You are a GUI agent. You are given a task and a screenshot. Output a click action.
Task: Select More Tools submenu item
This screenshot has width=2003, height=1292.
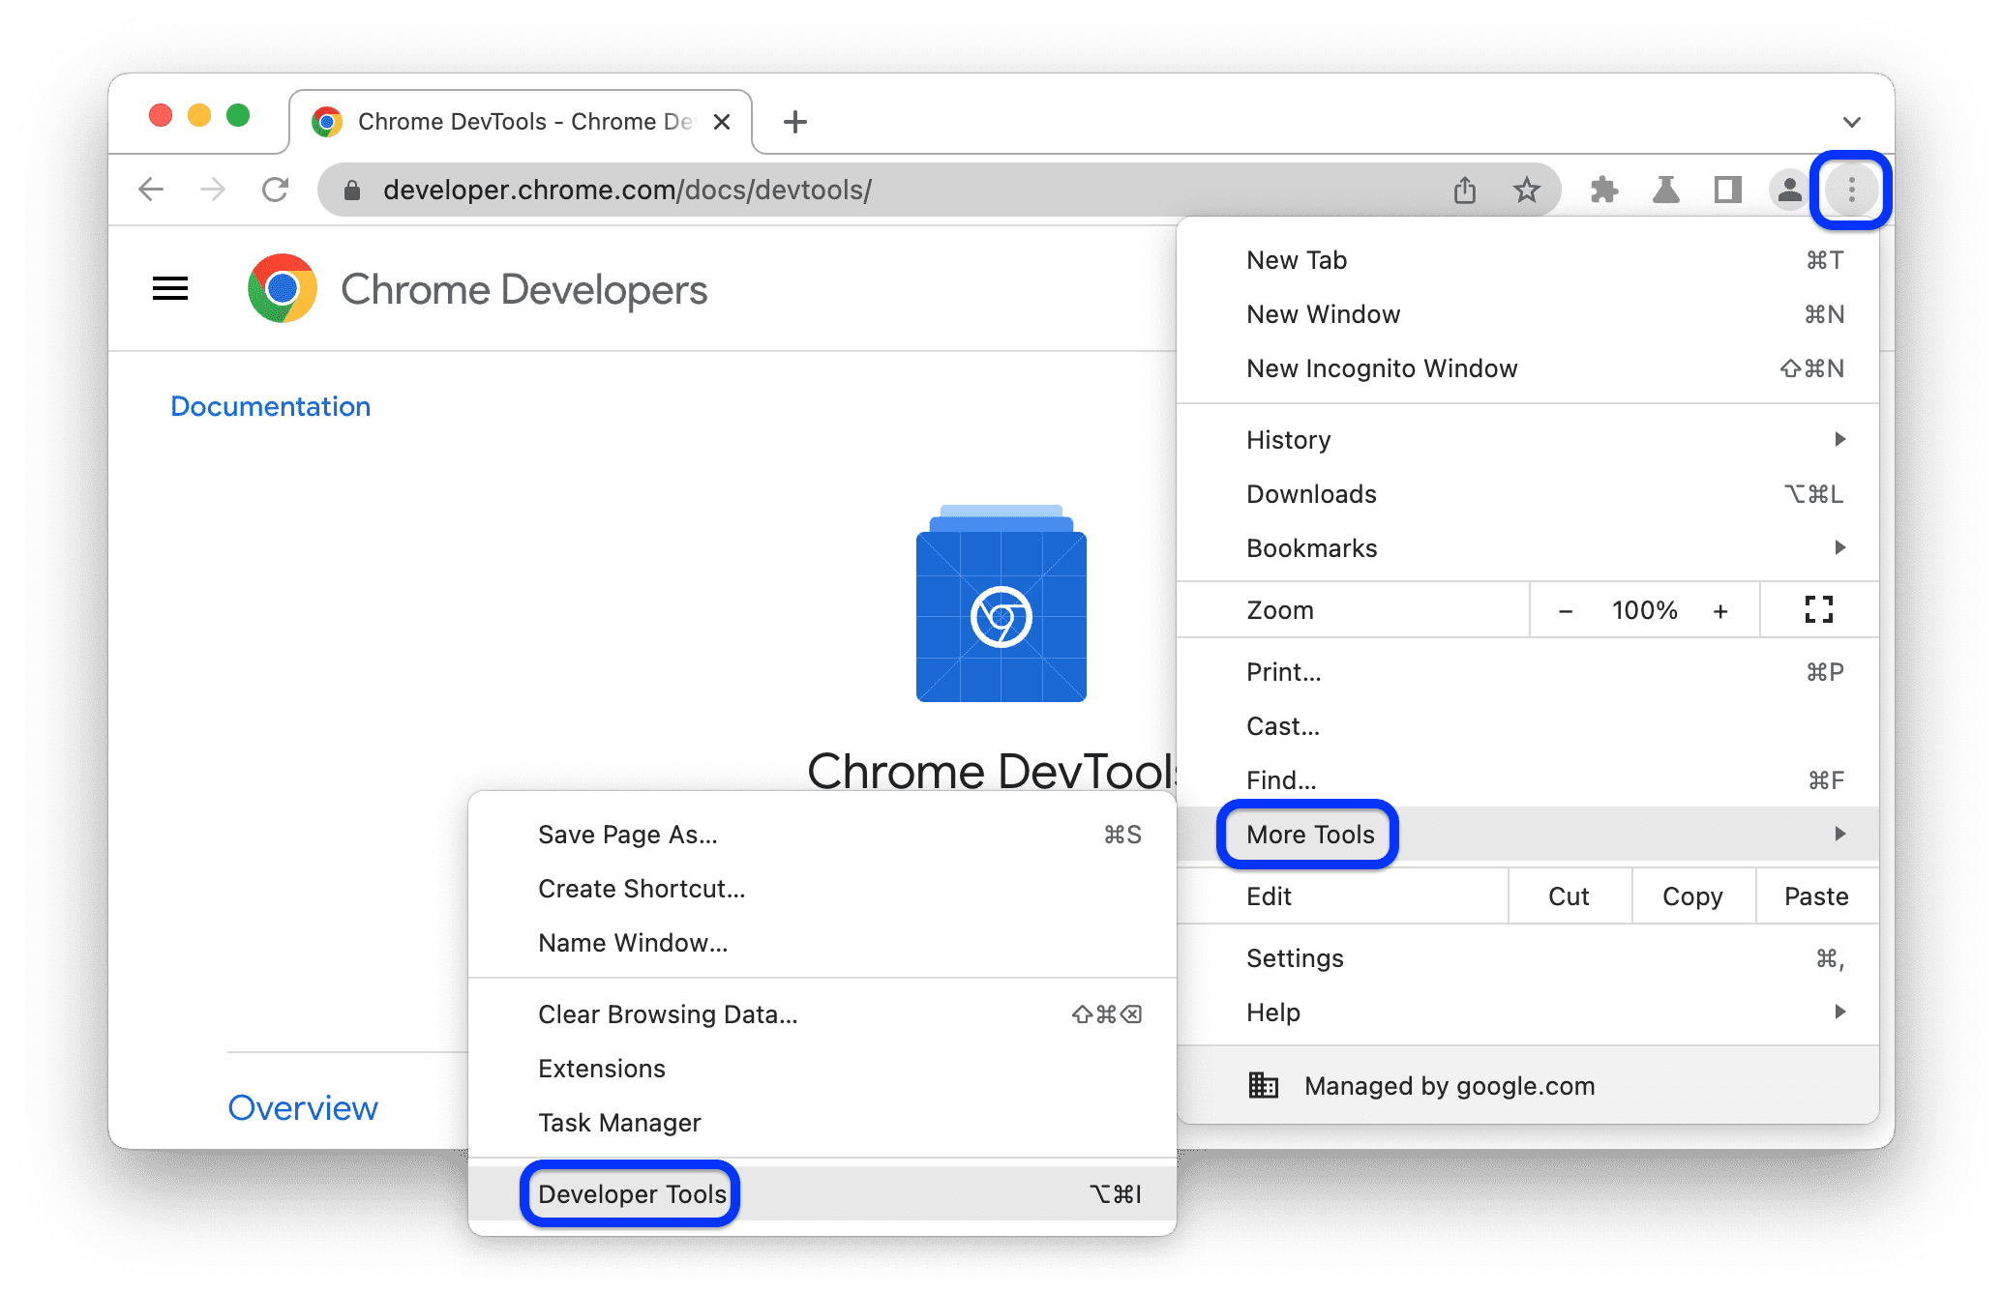(x=1309, y=835)
